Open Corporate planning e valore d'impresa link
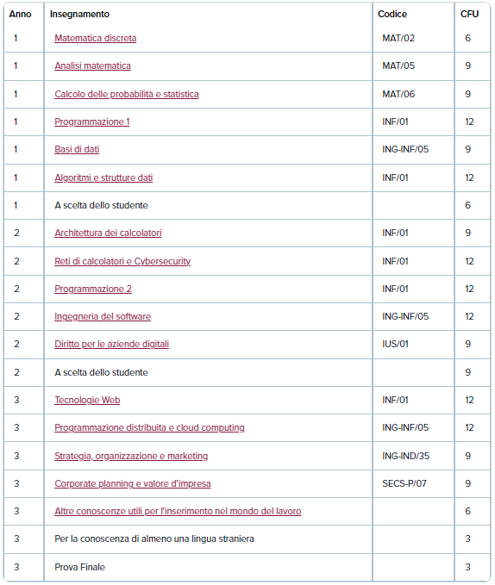Screen dimensions: 495x585 coord(133,484)
